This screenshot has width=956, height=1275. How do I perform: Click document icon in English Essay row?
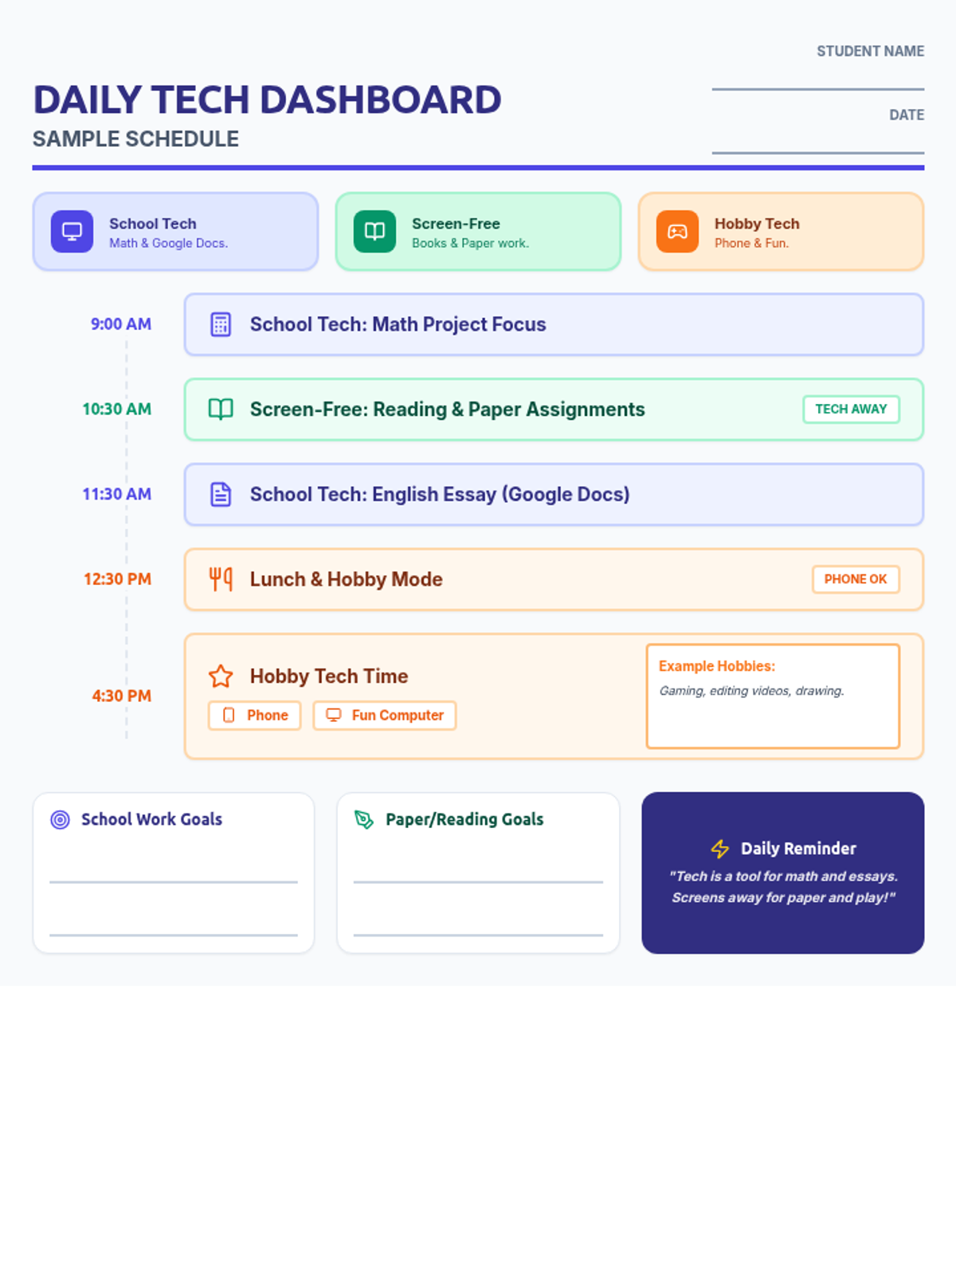click(221, 495)
